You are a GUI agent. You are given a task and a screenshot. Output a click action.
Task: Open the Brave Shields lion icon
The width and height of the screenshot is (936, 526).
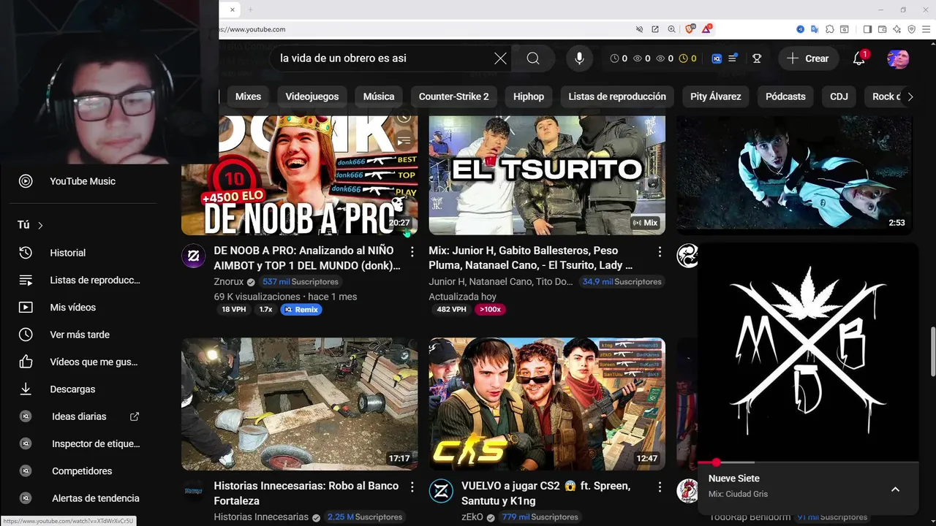tap(690, 29)
